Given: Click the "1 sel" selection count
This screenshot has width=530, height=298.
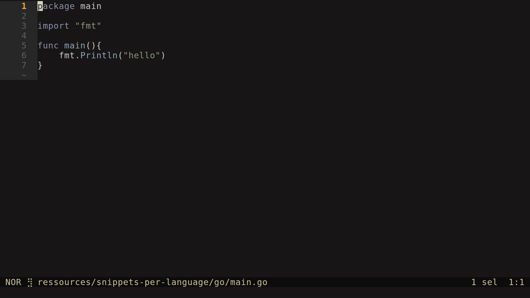Looking at the screenshot, I should pyautogui.click(x=484, y=282).
